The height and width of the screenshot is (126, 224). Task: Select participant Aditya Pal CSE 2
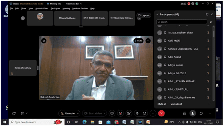click(x=183, y=73)
